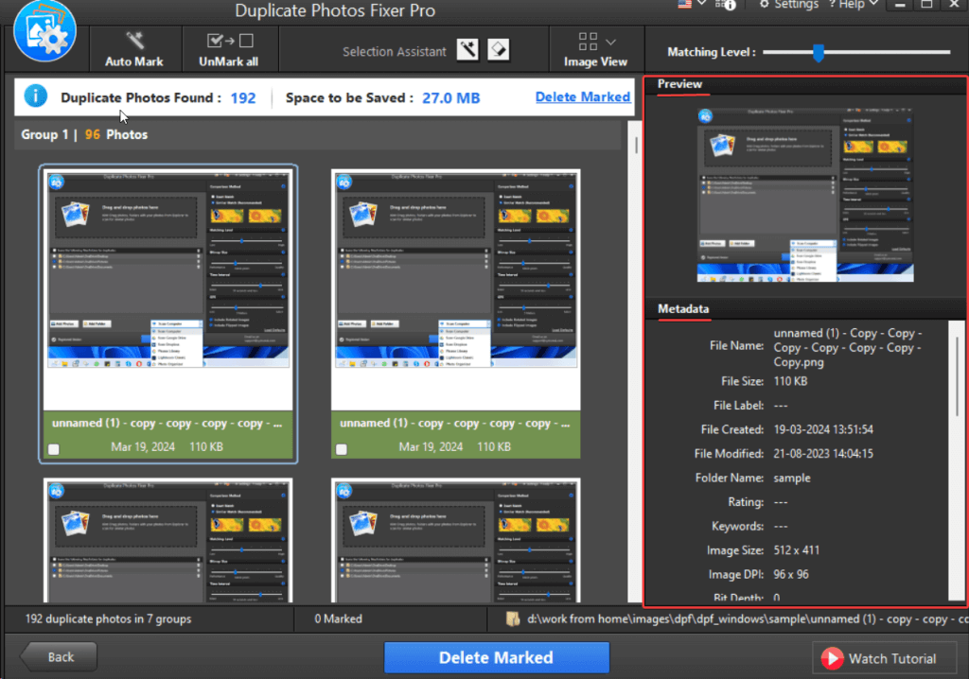
Task: Click the Image Size value '512 x 411'
Action: 797,550
